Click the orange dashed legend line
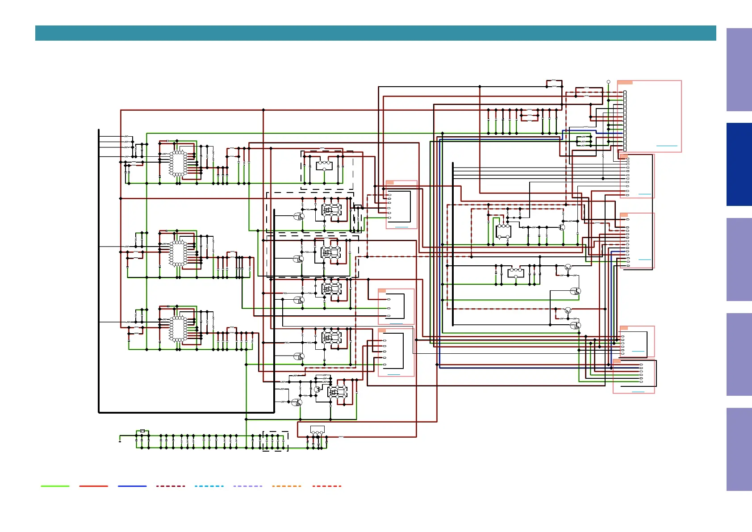The height and width of the screenshot is (532, 752). [287, 486]
